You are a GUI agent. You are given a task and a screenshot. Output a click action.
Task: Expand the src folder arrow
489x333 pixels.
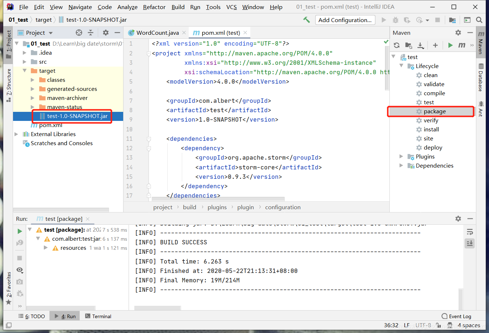[x=25, y=62]
